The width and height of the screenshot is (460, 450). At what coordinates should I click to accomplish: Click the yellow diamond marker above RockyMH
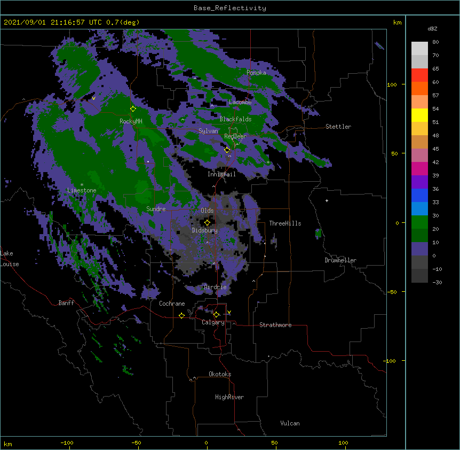click(133, 109)
